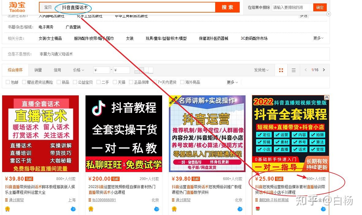Click the 确定 button

coord(320,7)
